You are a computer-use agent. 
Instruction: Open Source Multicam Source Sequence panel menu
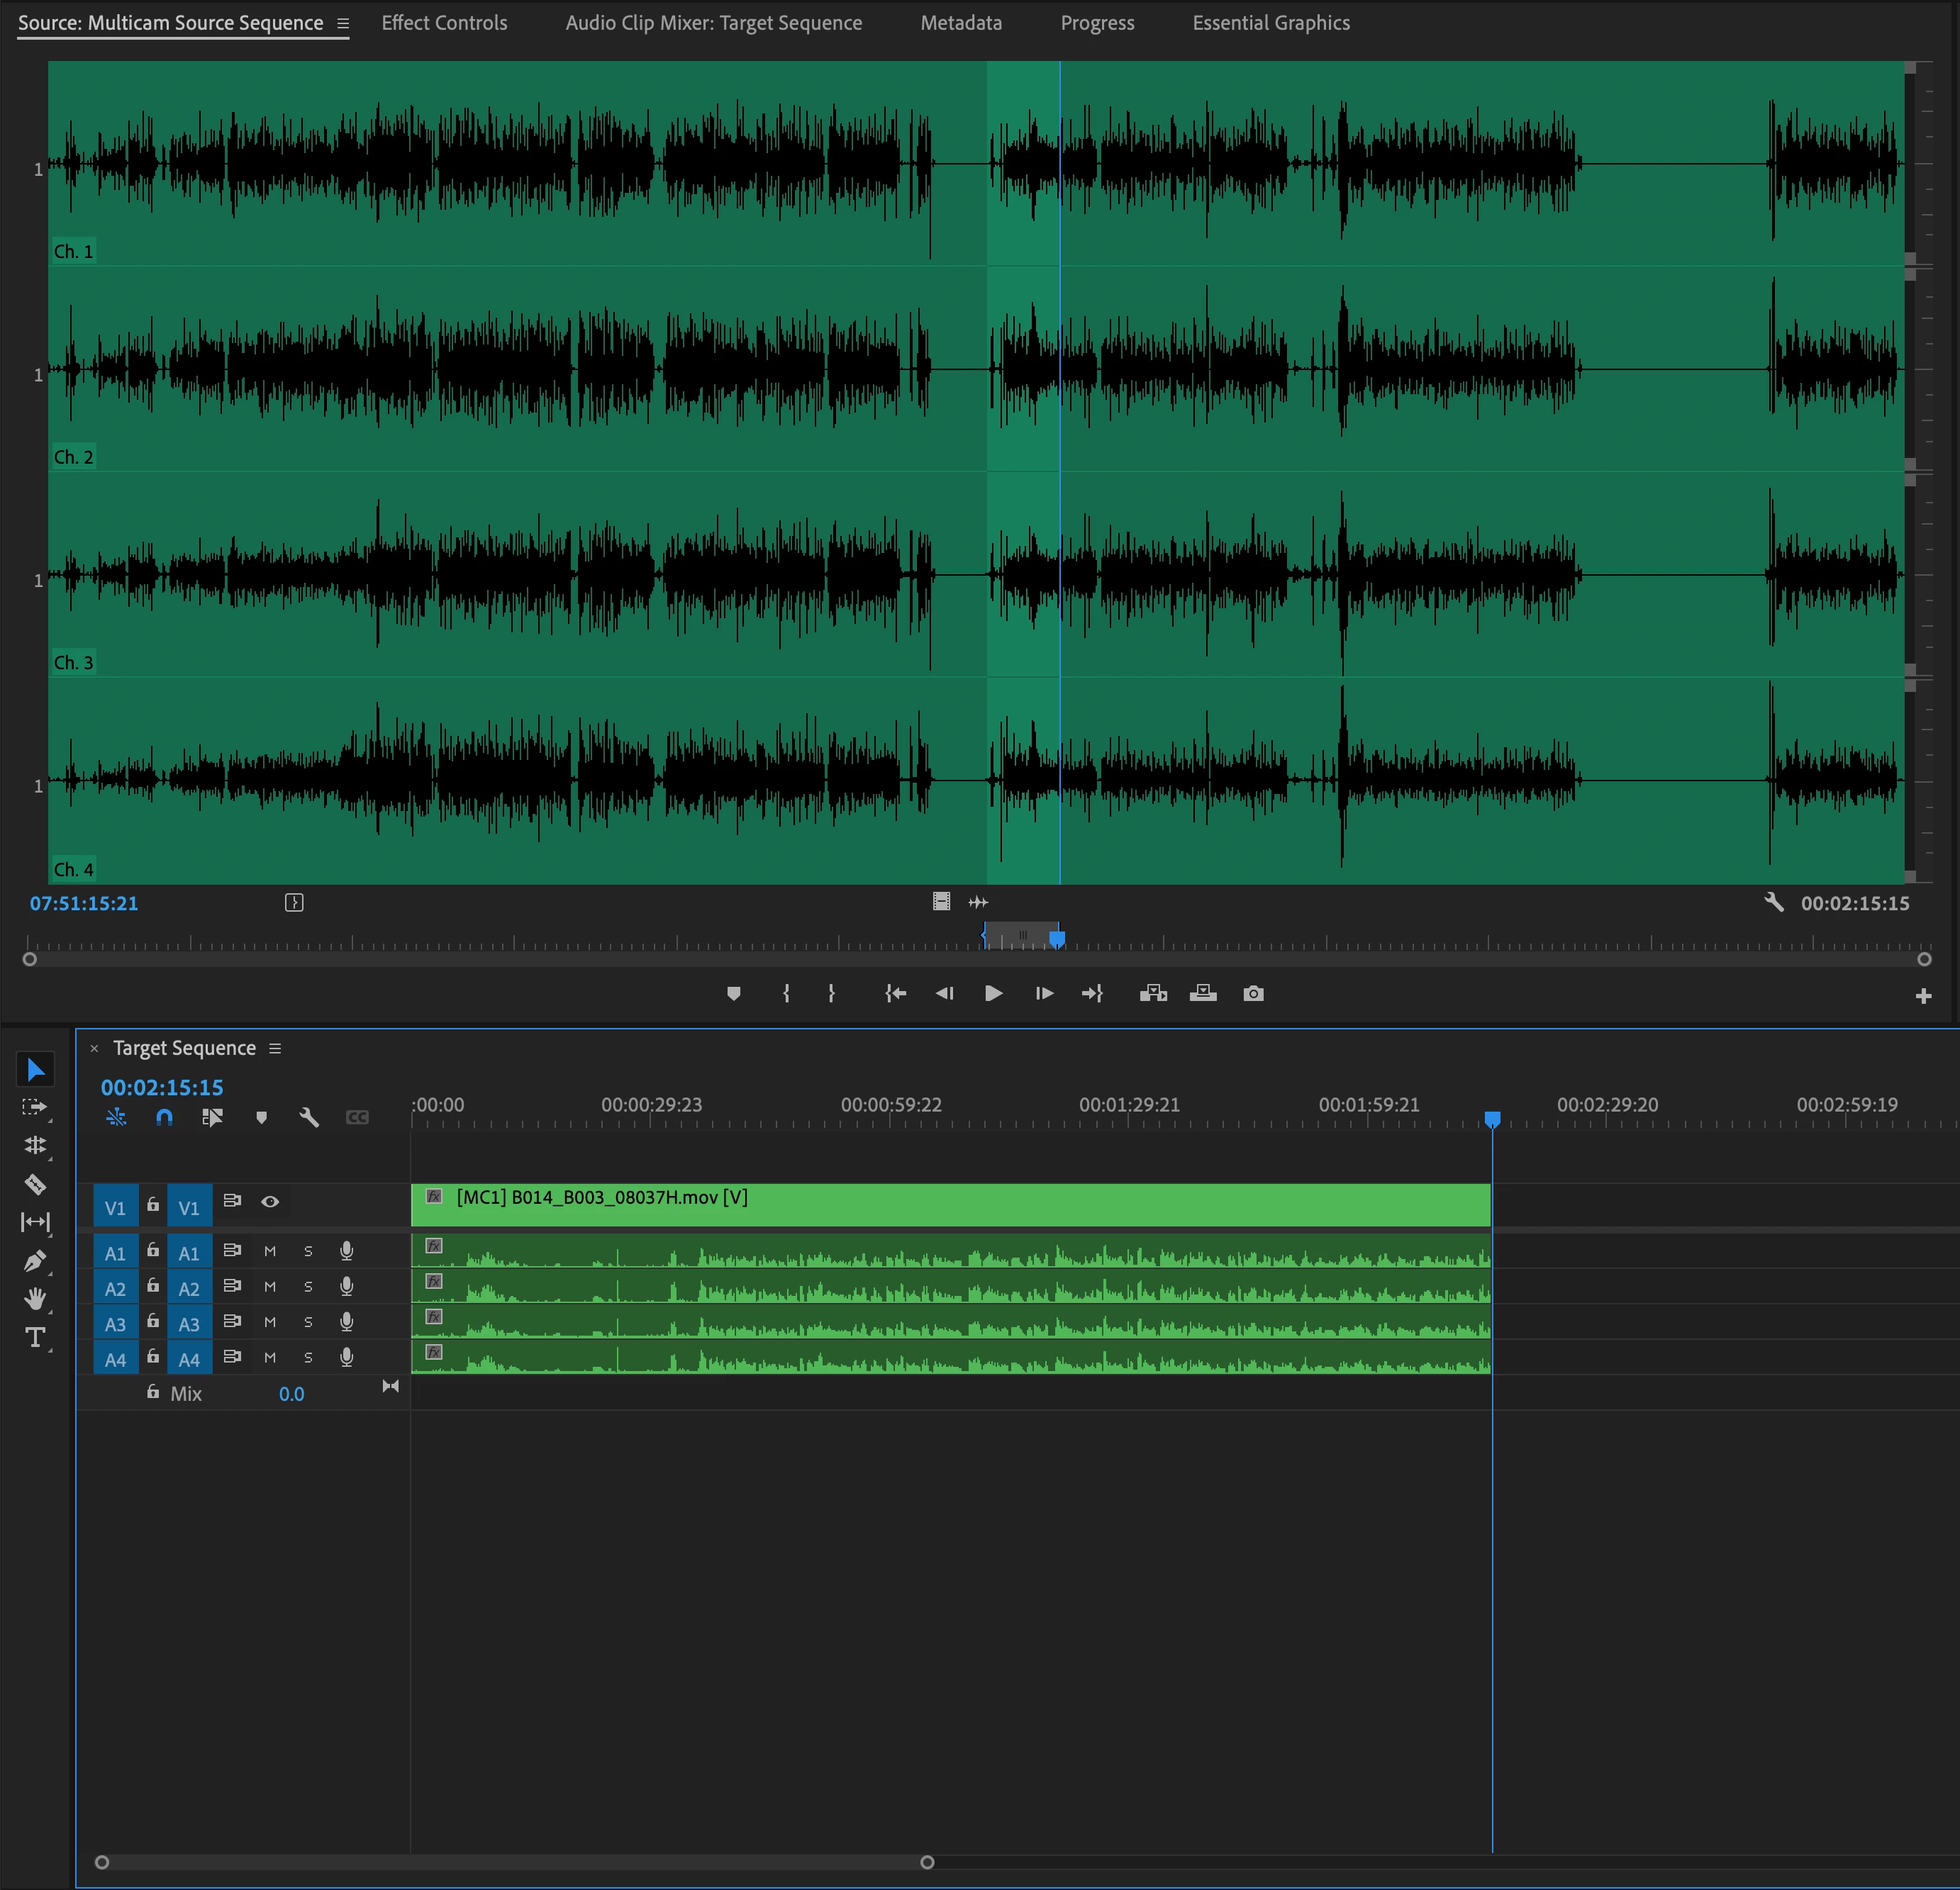(343, 23)
